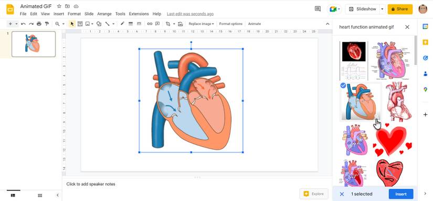Viewport: 433px width, 201px height.
Task: Select the big red heart with small hearts
Action: click(x=392, y=140)
